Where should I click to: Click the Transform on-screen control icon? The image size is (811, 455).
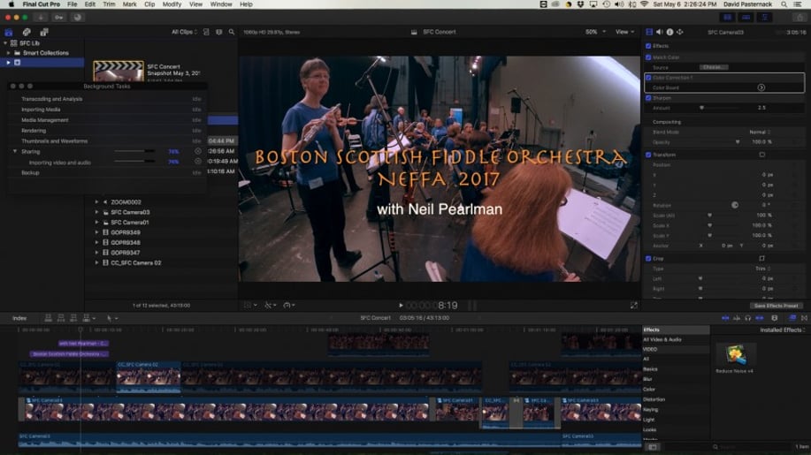coord(761,155)
